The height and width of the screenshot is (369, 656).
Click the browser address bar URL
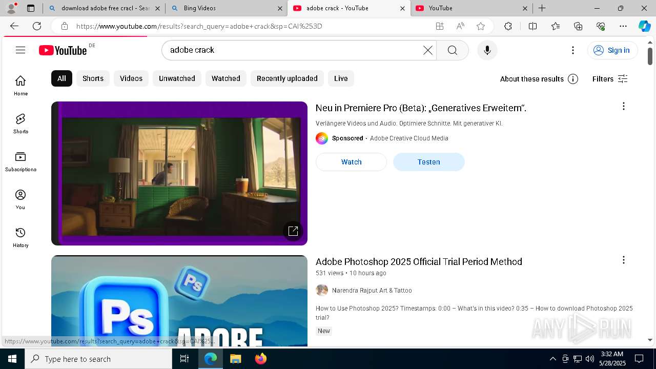[x=199, y=26]
